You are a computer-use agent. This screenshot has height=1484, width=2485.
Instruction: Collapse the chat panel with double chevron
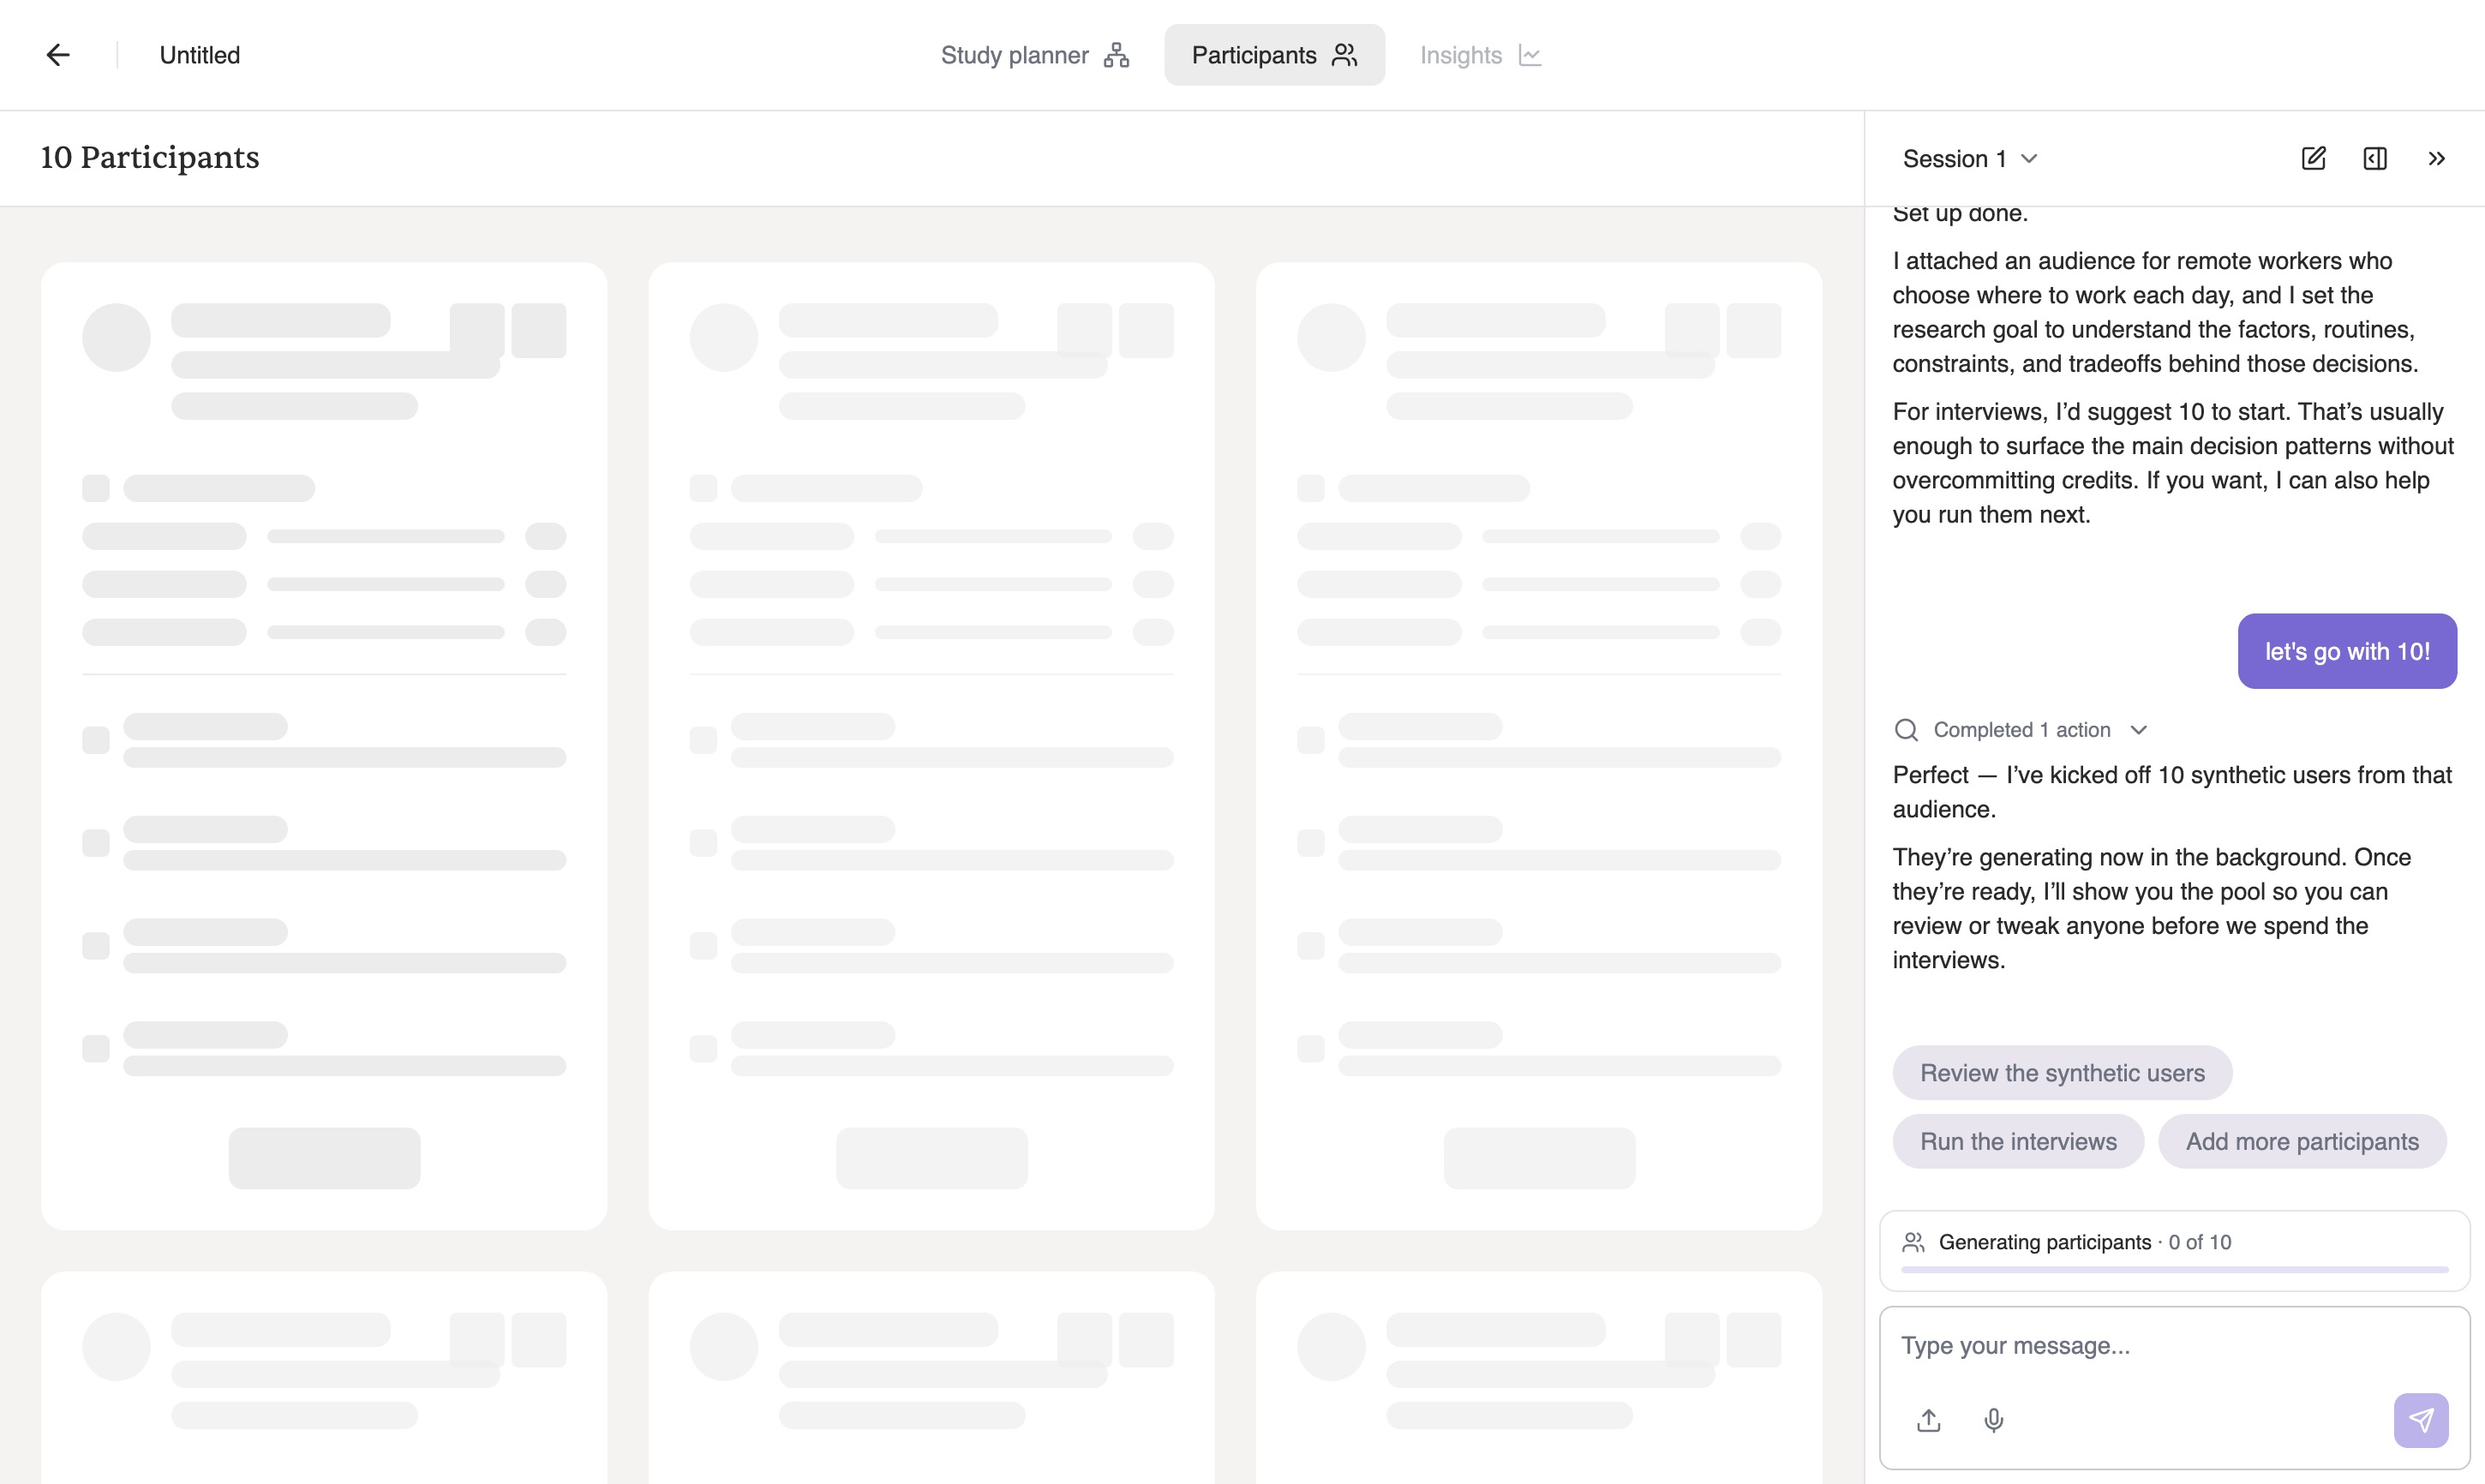(x=2437, y=159)
